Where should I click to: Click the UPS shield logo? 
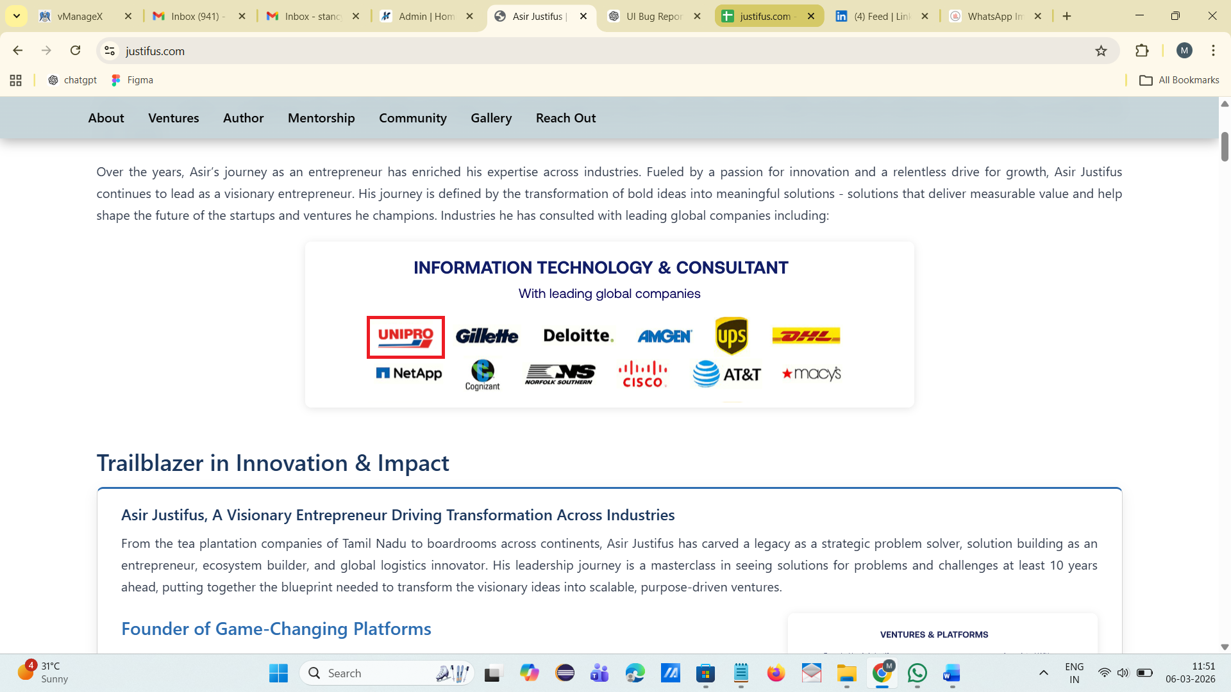pos(732,336)
